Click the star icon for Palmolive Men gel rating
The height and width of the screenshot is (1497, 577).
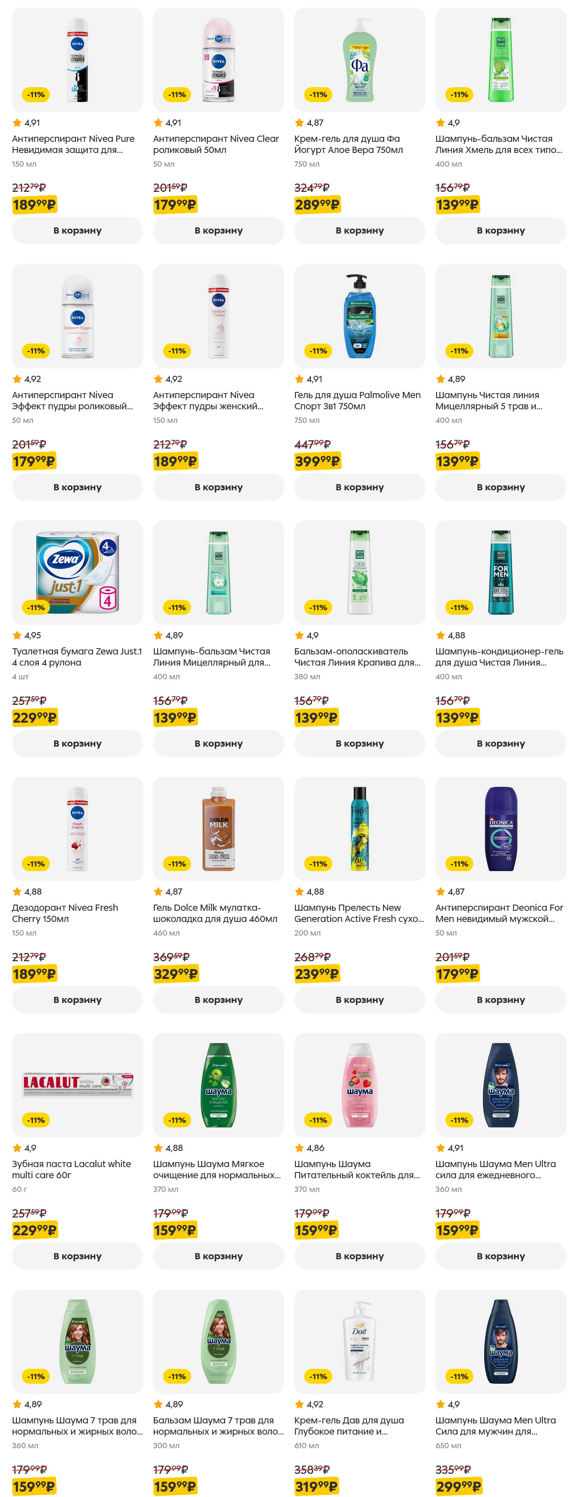(299, 379)
